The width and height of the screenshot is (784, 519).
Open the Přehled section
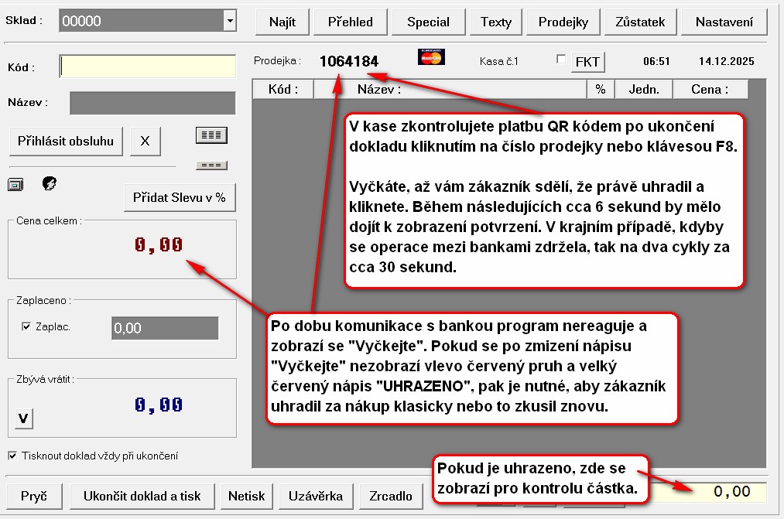point(349,22)
